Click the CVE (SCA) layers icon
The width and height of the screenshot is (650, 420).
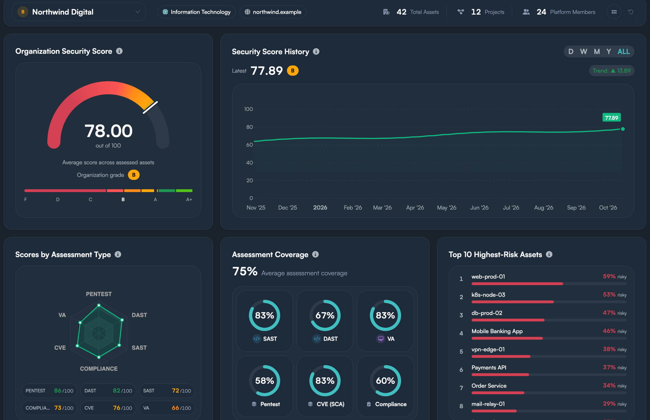[x=310, y=404]
